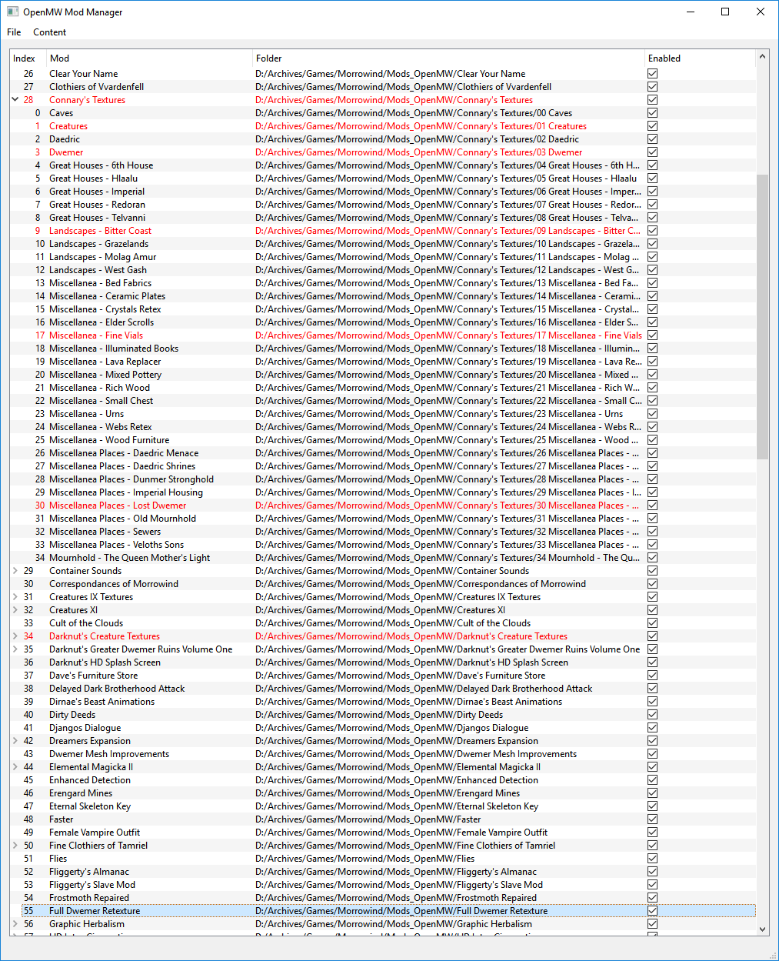
Task: Select Miscellanea - Crystals Retex row
Action: coord(383,309)
